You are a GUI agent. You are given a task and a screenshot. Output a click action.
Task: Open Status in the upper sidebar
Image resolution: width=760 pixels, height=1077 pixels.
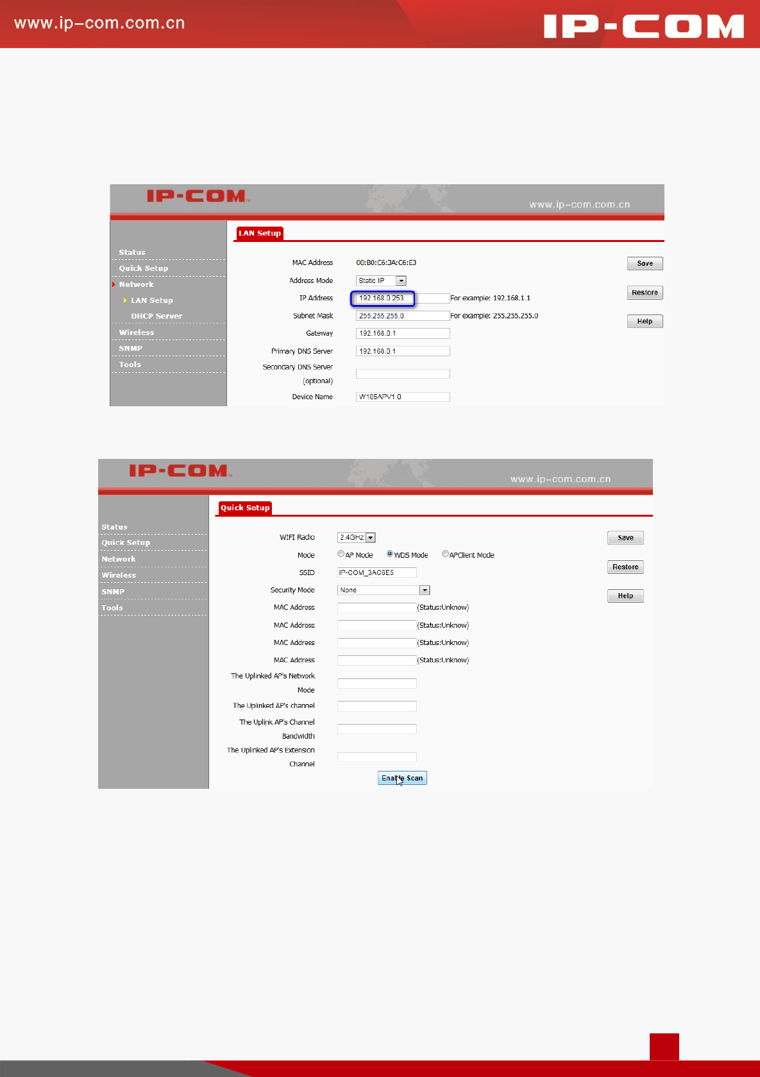click(x=132, y=252)
